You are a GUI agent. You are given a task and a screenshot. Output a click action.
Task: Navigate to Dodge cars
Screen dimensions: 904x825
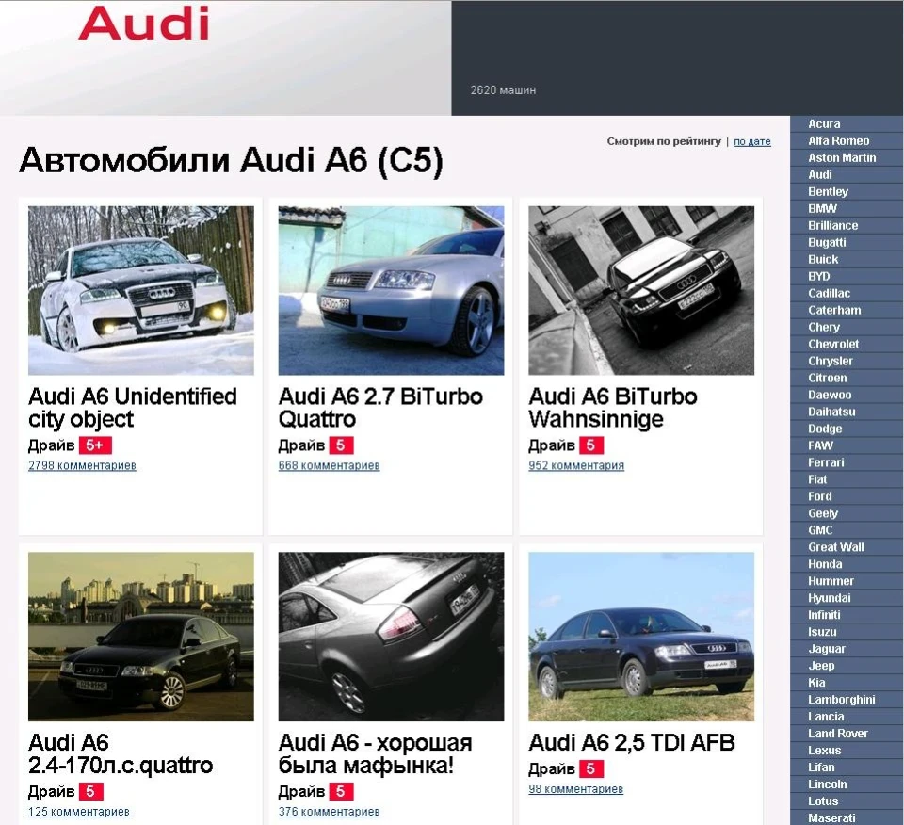click(x=825, y=429)
